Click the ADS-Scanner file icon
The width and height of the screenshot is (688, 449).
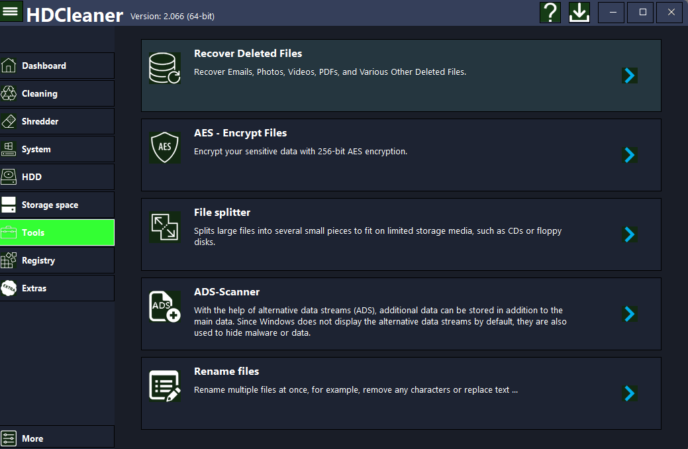164,307
